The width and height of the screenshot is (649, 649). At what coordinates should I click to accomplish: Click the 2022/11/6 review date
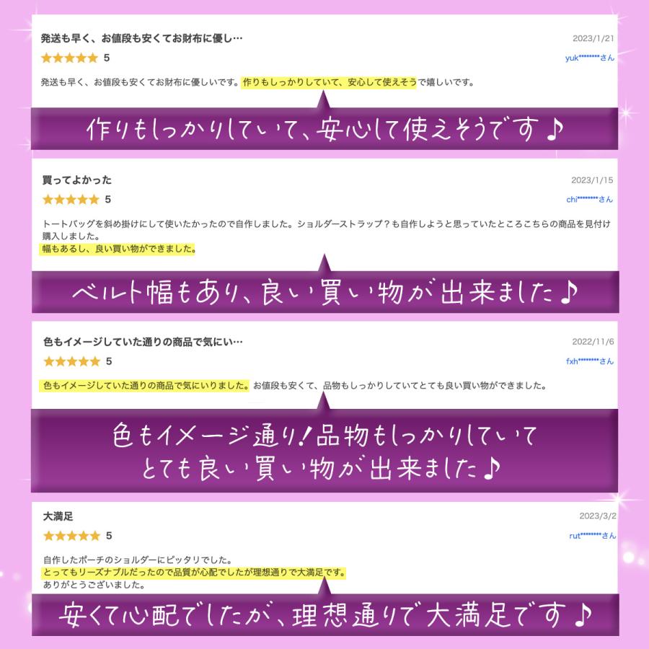tap(593, 342)
